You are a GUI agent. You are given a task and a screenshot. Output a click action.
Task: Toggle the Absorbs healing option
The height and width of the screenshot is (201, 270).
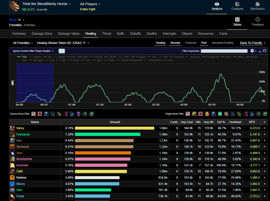pyautogui.click(x=175, y=43)
